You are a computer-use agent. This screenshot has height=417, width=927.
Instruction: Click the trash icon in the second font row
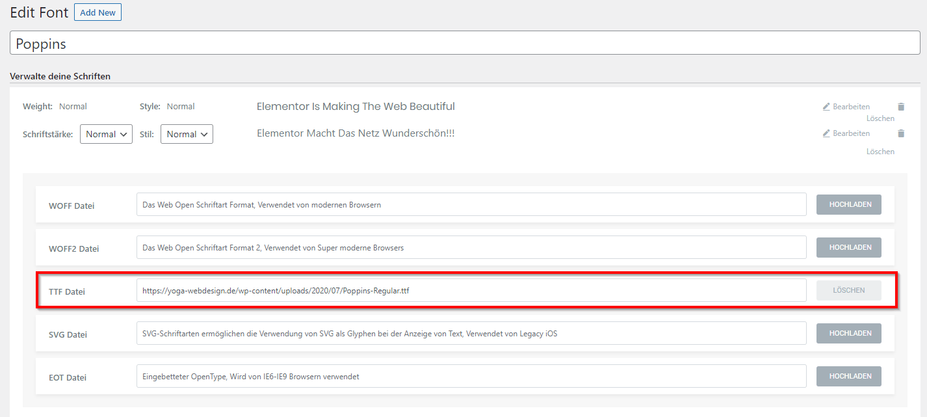click(x=901, y=133)
